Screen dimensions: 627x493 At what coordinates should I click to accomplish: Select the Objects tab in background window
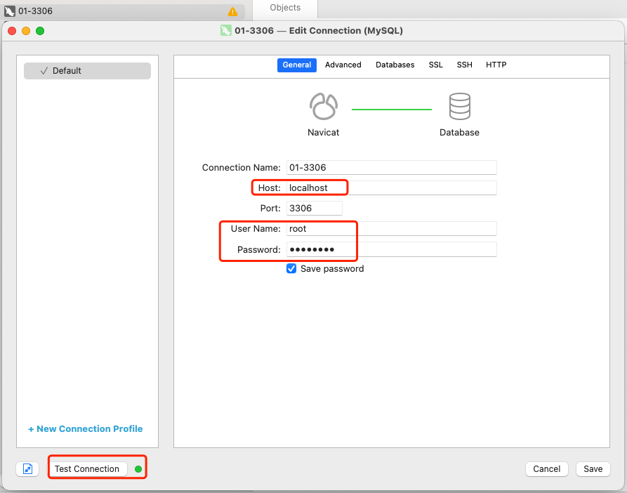coord(285,8)
